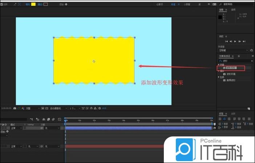Viewport: 255px width, 163px height.
Task: Open the preview shortcut dropdown
Action: pyautogui.click(x=247, y=50)
